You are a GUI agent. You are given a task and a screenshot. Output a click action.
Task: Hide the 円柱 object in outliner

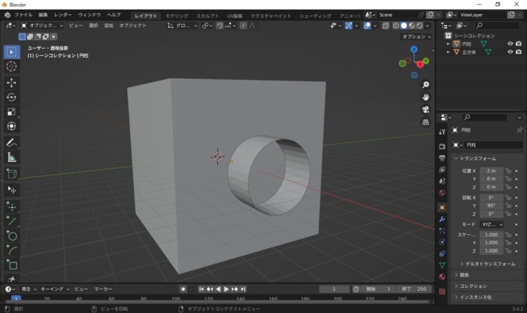(510, 44)
